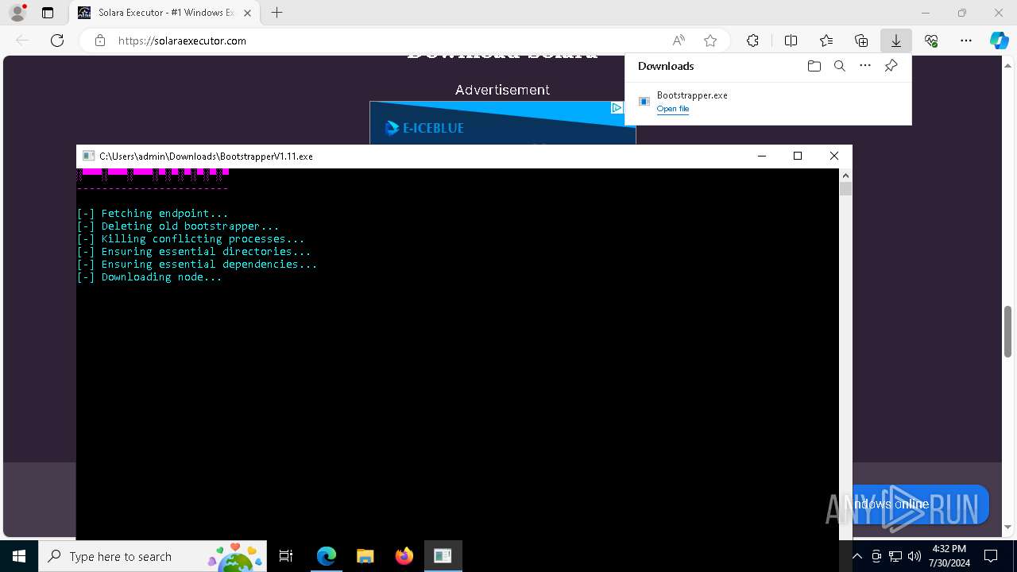Click the console window title bar icon

(x=89, y=157)
